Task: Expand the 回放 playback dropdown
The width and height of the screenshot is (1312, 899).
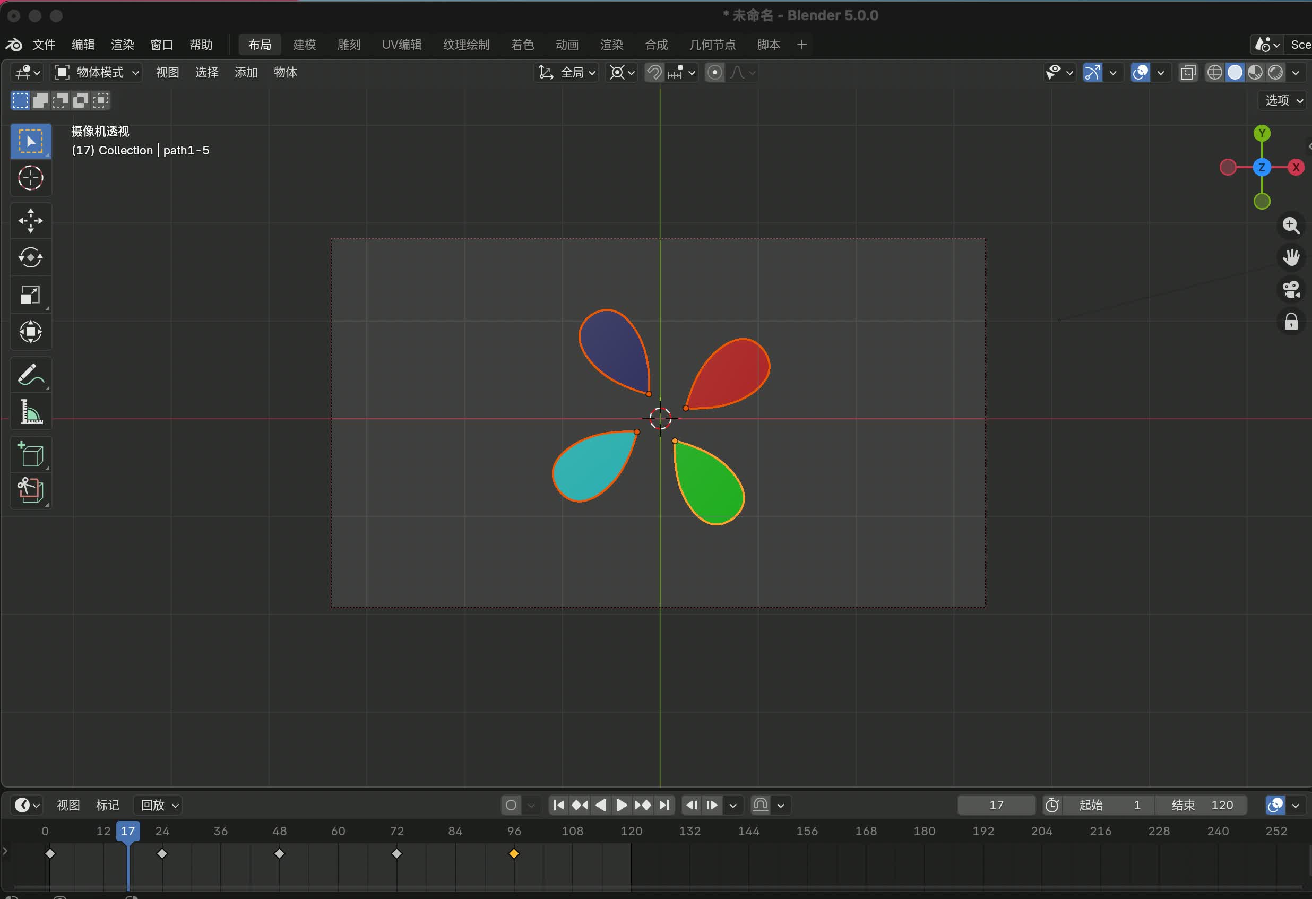Action: 159,805
